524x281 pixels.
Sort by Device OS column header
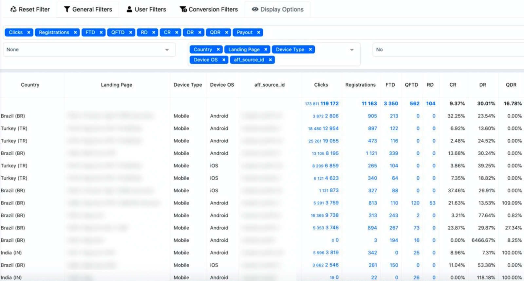[222, 85]
